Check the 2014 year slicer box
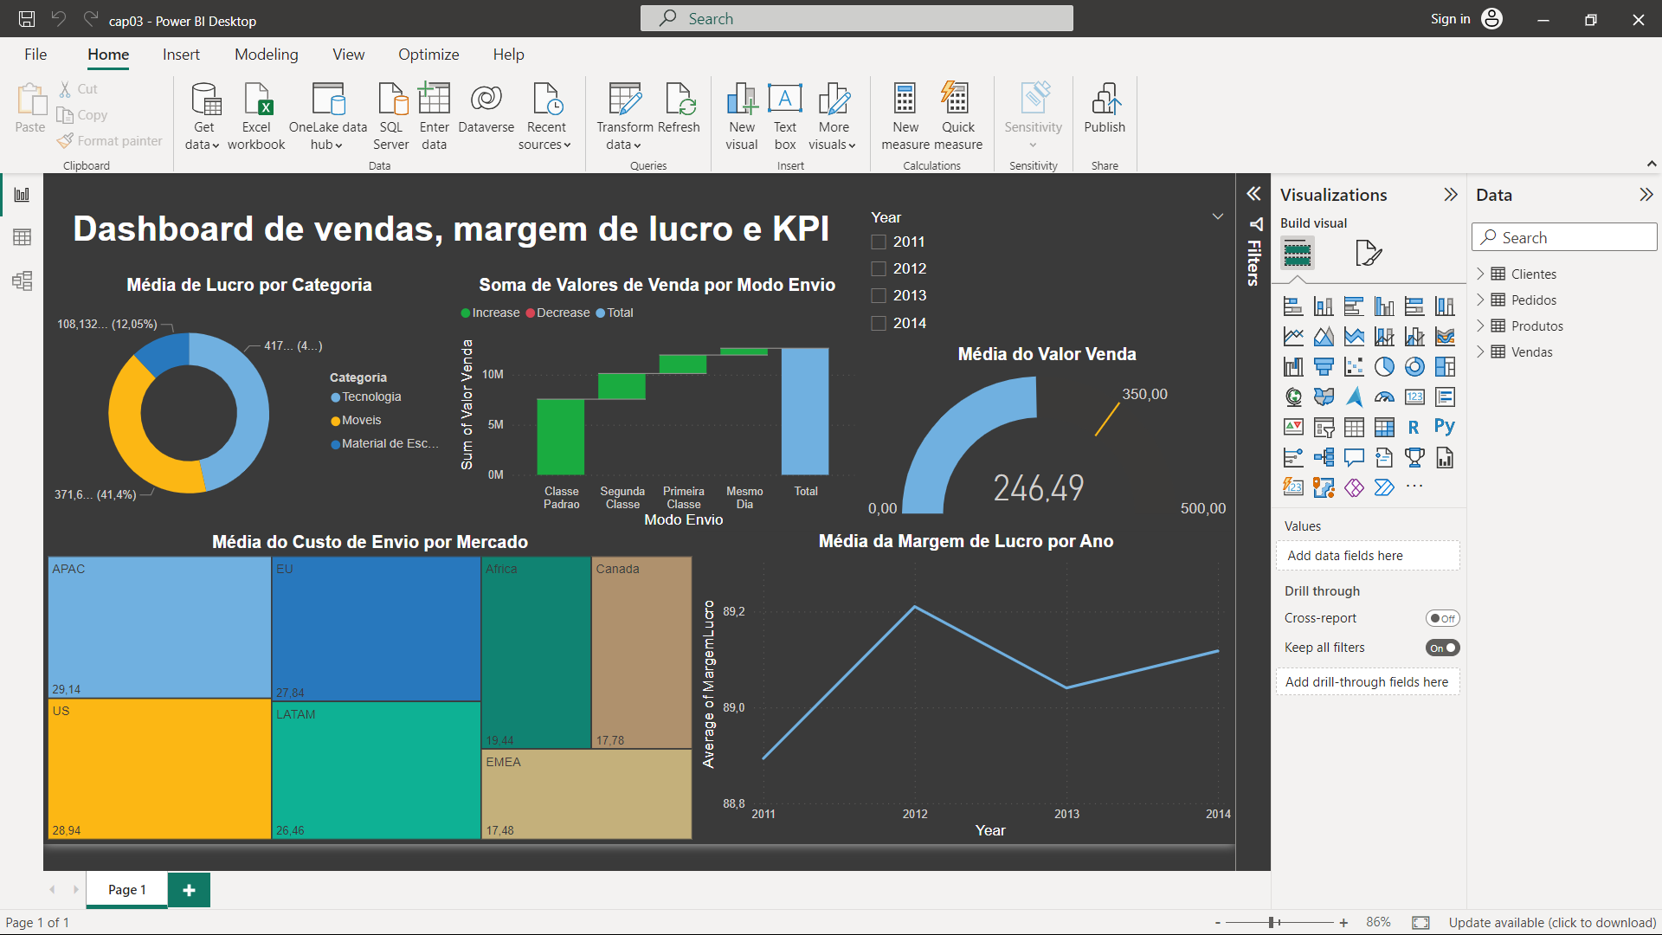1662x935 pixels. point(879,323)
